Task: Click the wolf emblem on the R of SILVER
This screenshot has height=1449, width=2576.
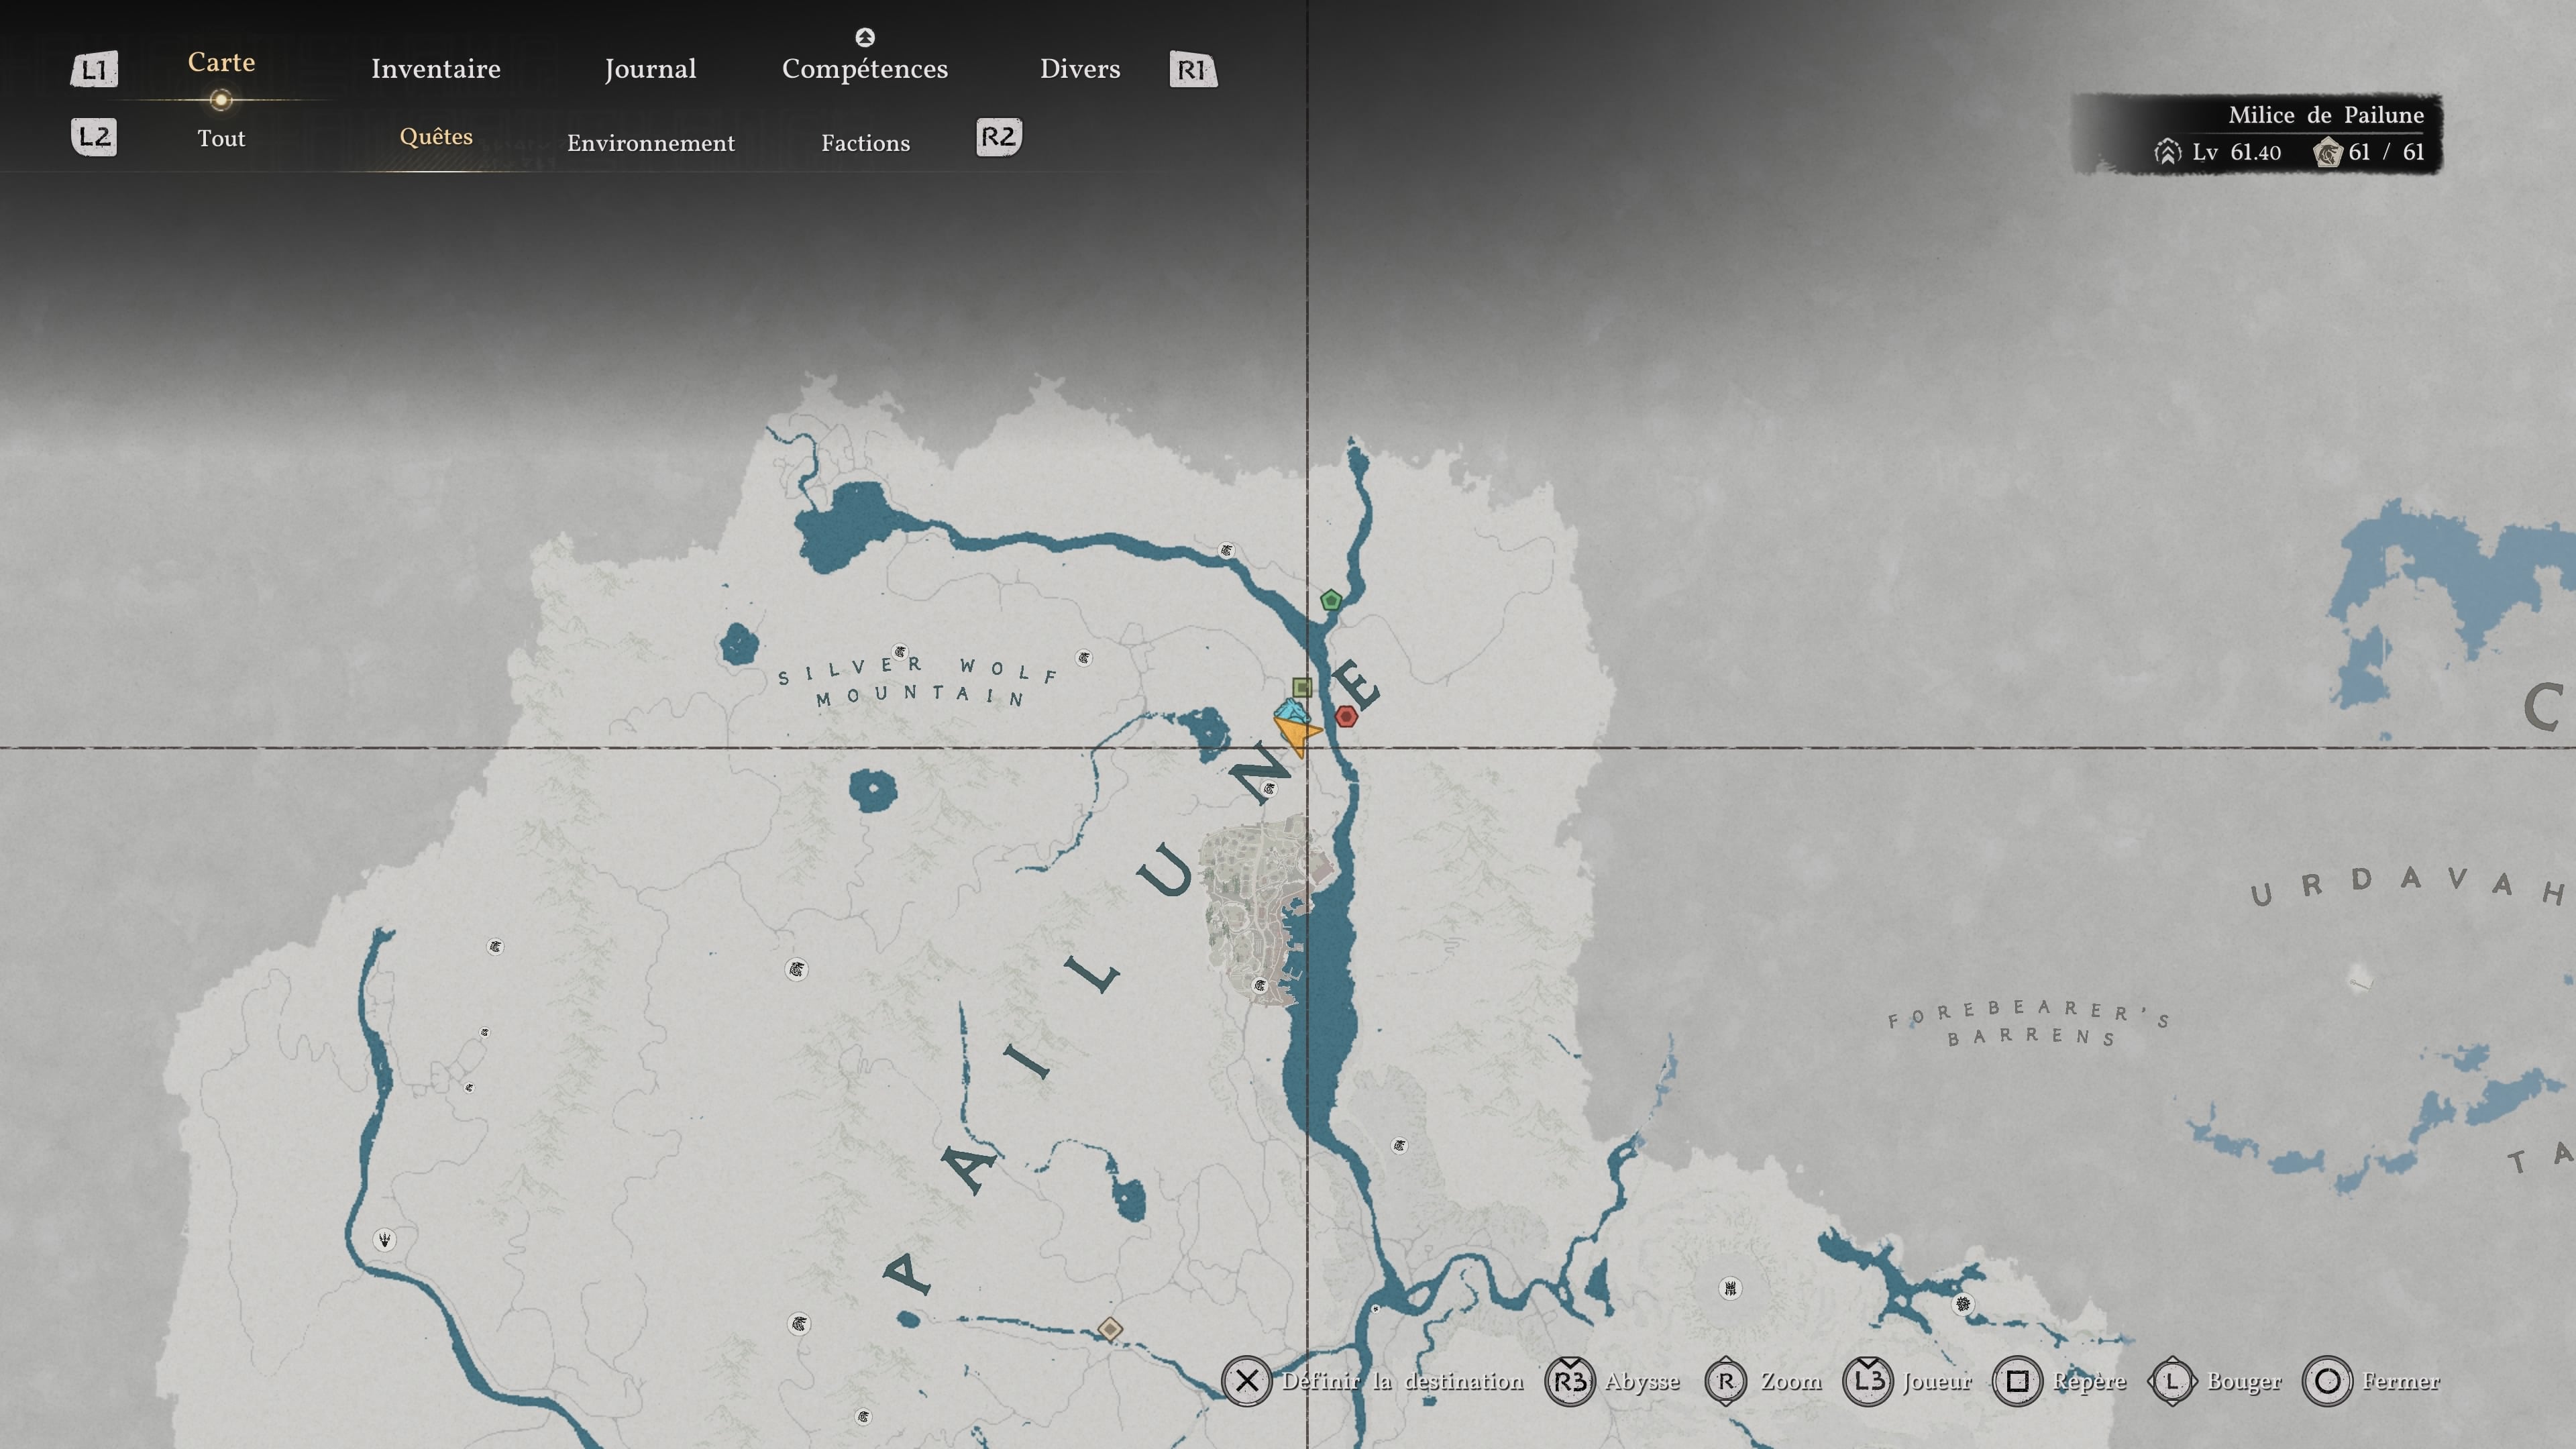Action: [x=900, y=652]
